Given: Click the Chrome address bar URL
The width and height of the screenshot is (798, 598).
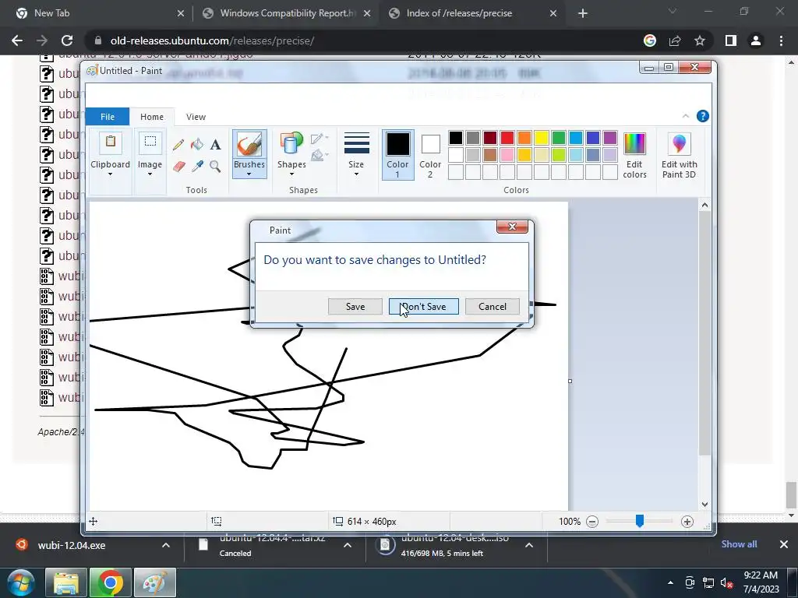Looking at the screenshot, I should pos(212,40).
